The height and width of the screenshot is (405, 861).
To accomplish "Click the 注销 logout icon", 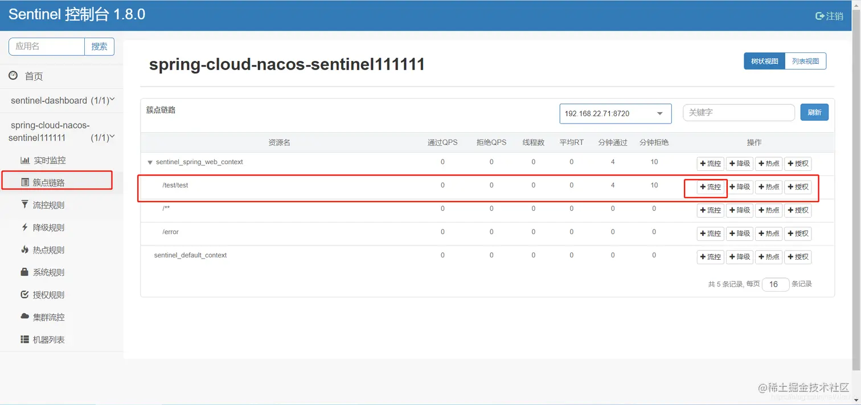I will click(820, 17).
